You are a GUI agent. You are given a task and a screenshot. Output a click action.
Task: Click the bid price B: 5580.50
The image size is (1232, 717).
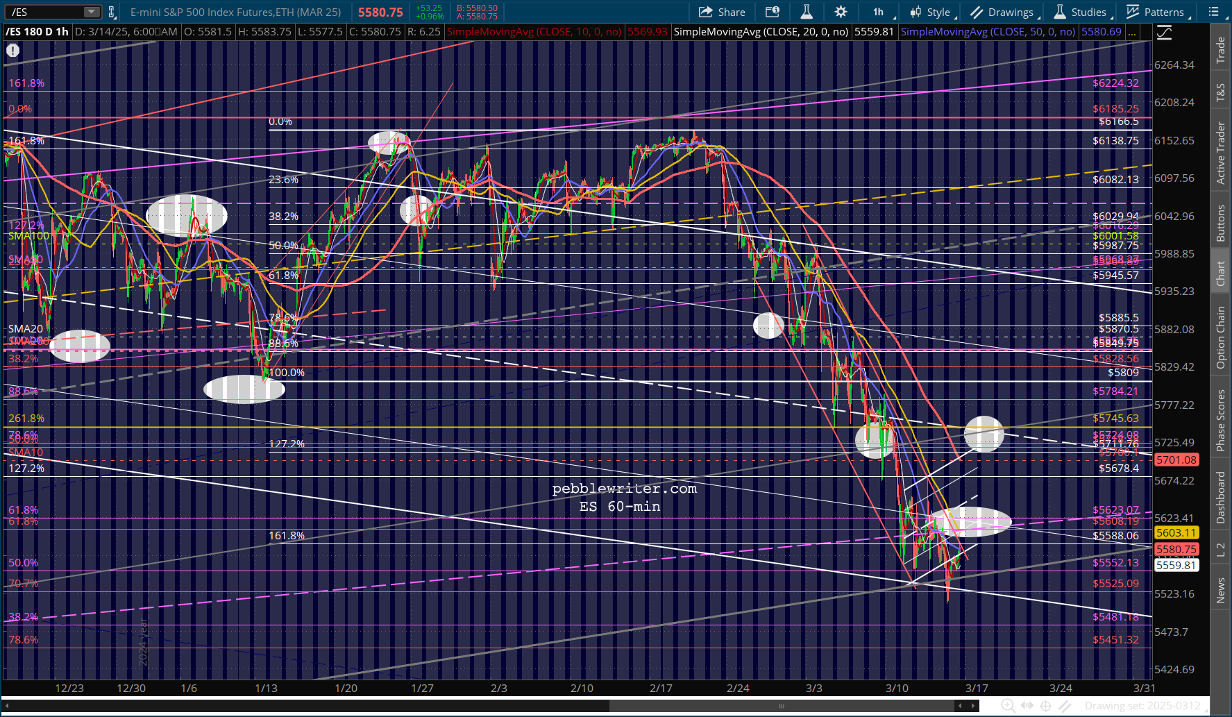click(x=477, y=8)
